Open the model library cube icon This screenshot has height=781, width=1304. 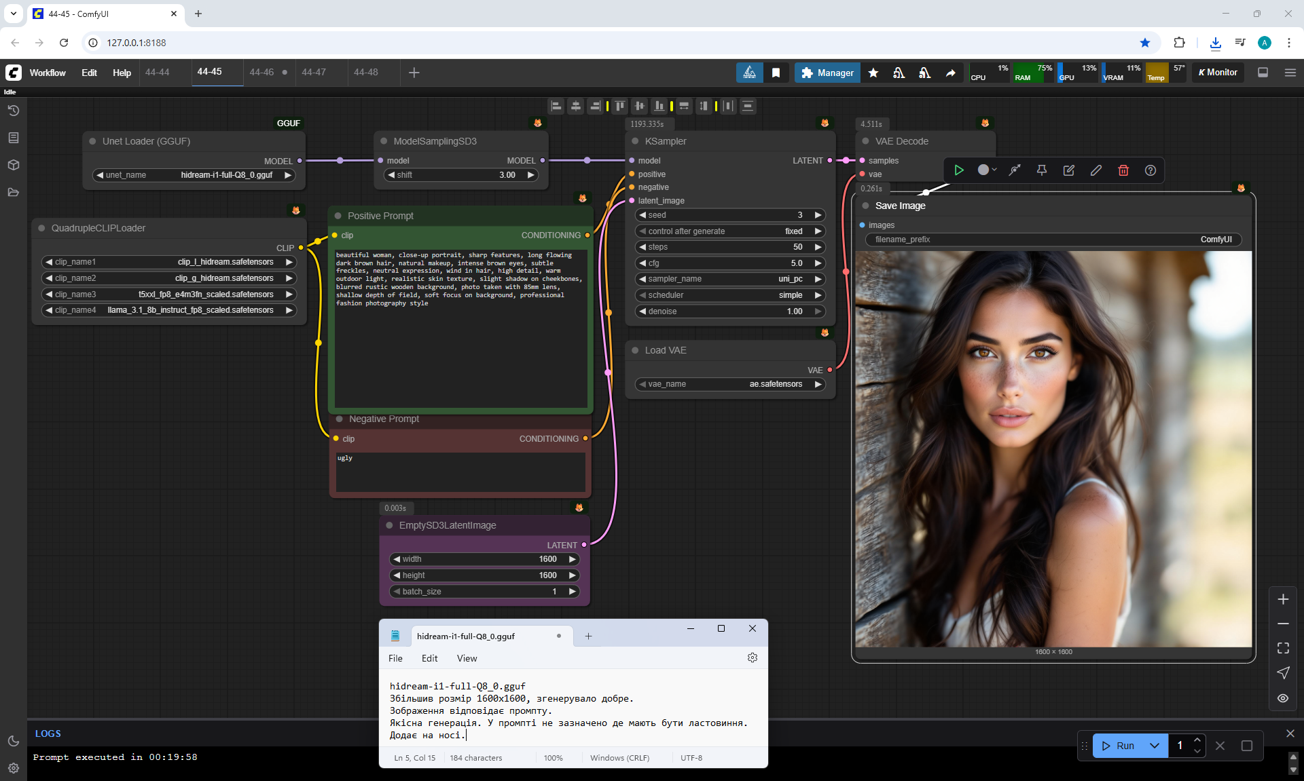coord(13,165)
